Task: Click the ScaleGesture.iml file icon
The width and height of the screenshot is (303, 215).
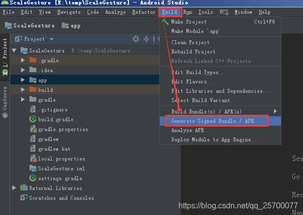Action: click(33, 168)
